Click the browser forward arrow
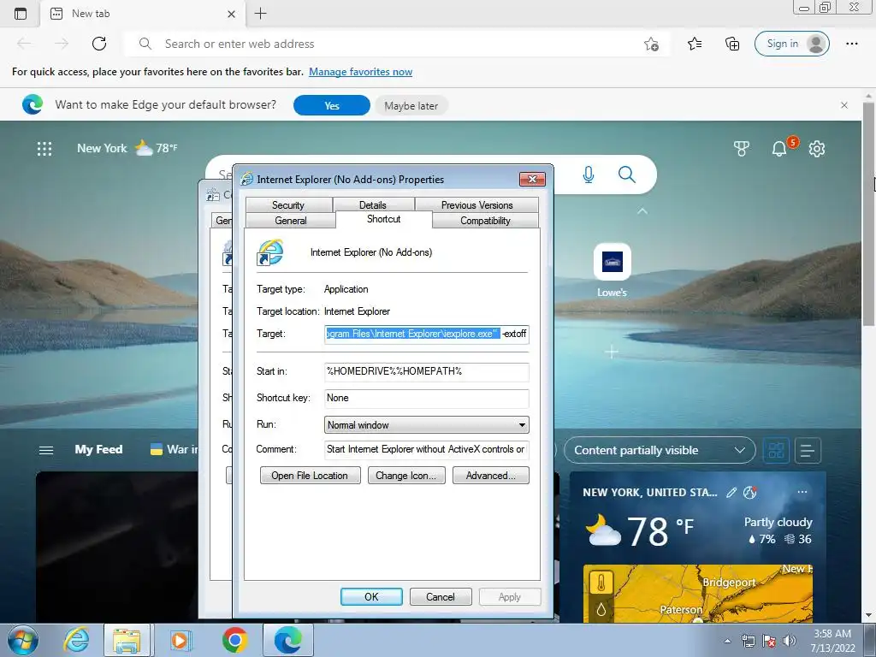The height and width of the screenshot is (657, 876). [x=62, y=44]
